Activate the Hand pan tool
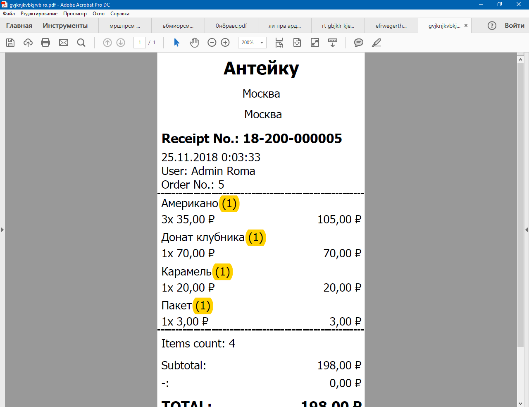Screen dimensions: 529x407 [x=194, y=43]
